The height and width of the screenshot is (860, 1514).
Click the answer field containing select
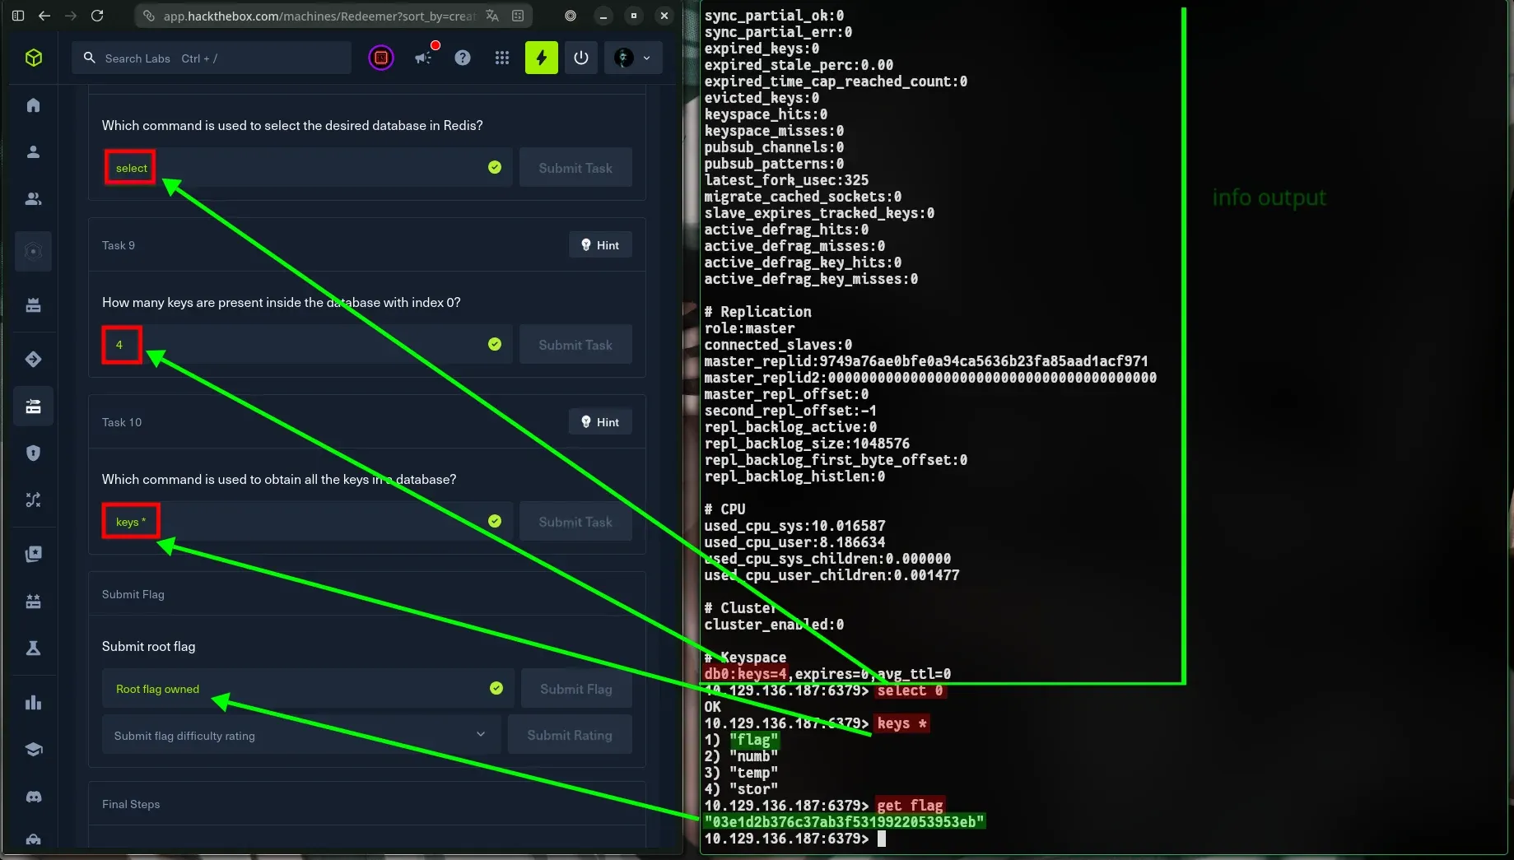pyautogui.click(x=307, y=168)
